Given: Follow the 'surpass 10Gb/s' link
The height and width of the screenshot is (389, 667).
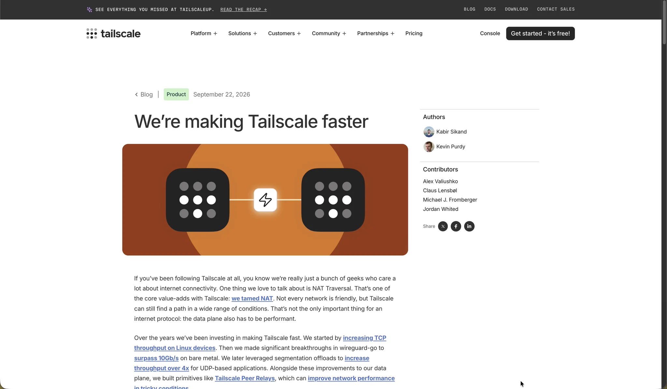Looking at the screenshot, I should point(156,358).
